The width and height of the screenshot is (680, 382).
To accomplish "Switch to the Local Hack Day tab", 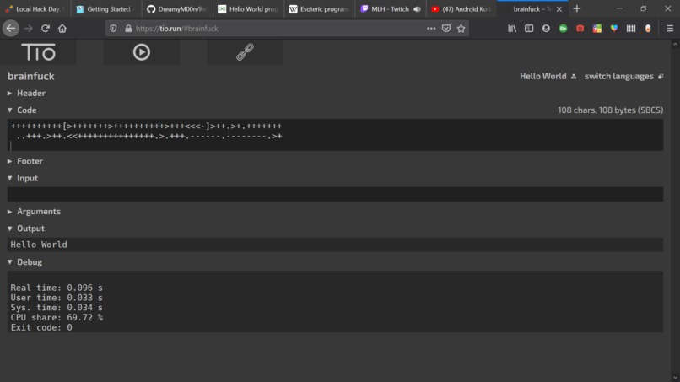I will click(x=35, y=9).
